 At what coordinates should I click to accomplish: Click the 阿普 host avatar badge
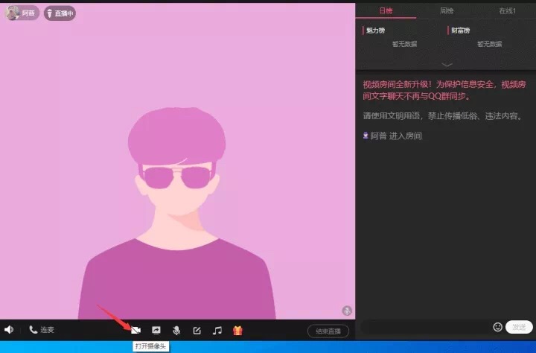[x=22, y=13]
